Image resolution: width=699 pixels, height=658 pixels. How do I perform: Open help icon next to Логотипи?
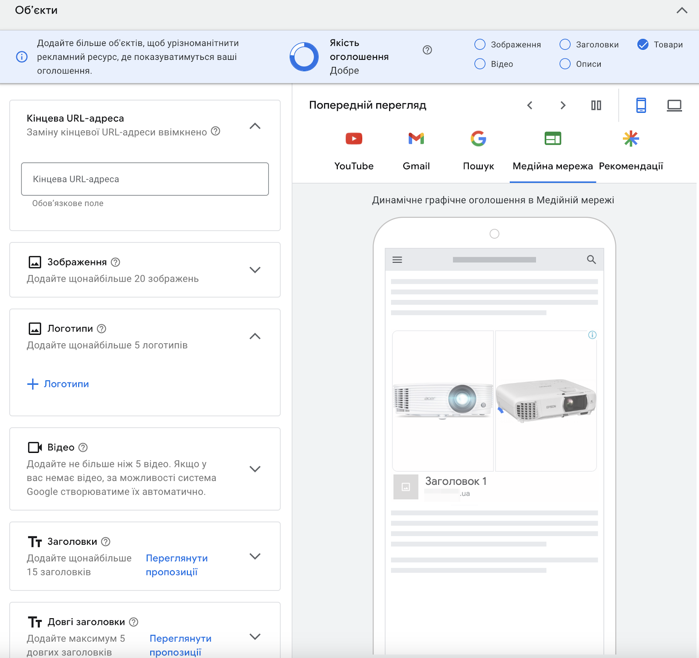[101, 329]
